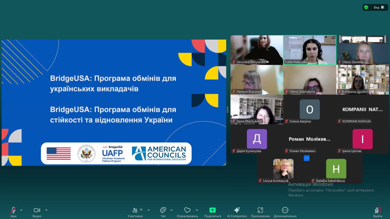Open the Дополнительно more options icon
Image resolution: width=390 pixels, height=219 pixels.
coord(285,210)
